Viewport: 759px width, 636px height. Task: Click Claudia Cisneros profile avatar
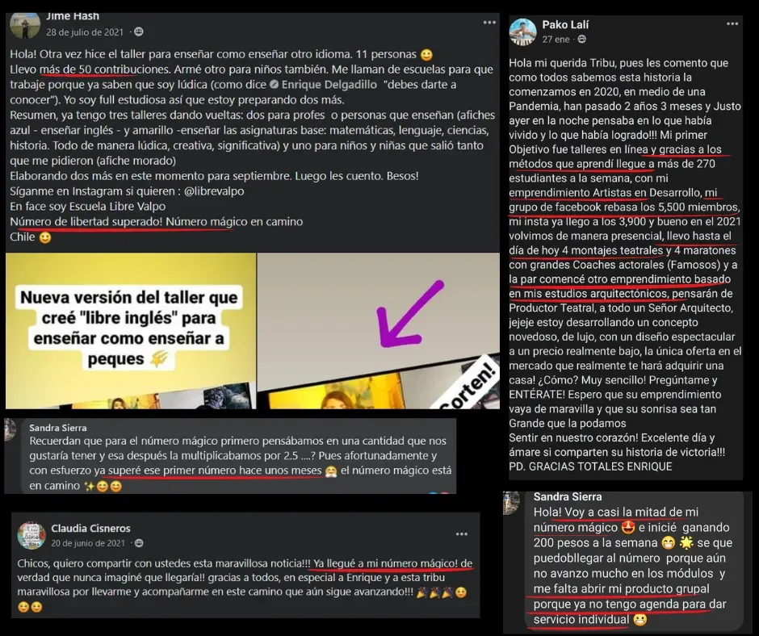[31, 535]
